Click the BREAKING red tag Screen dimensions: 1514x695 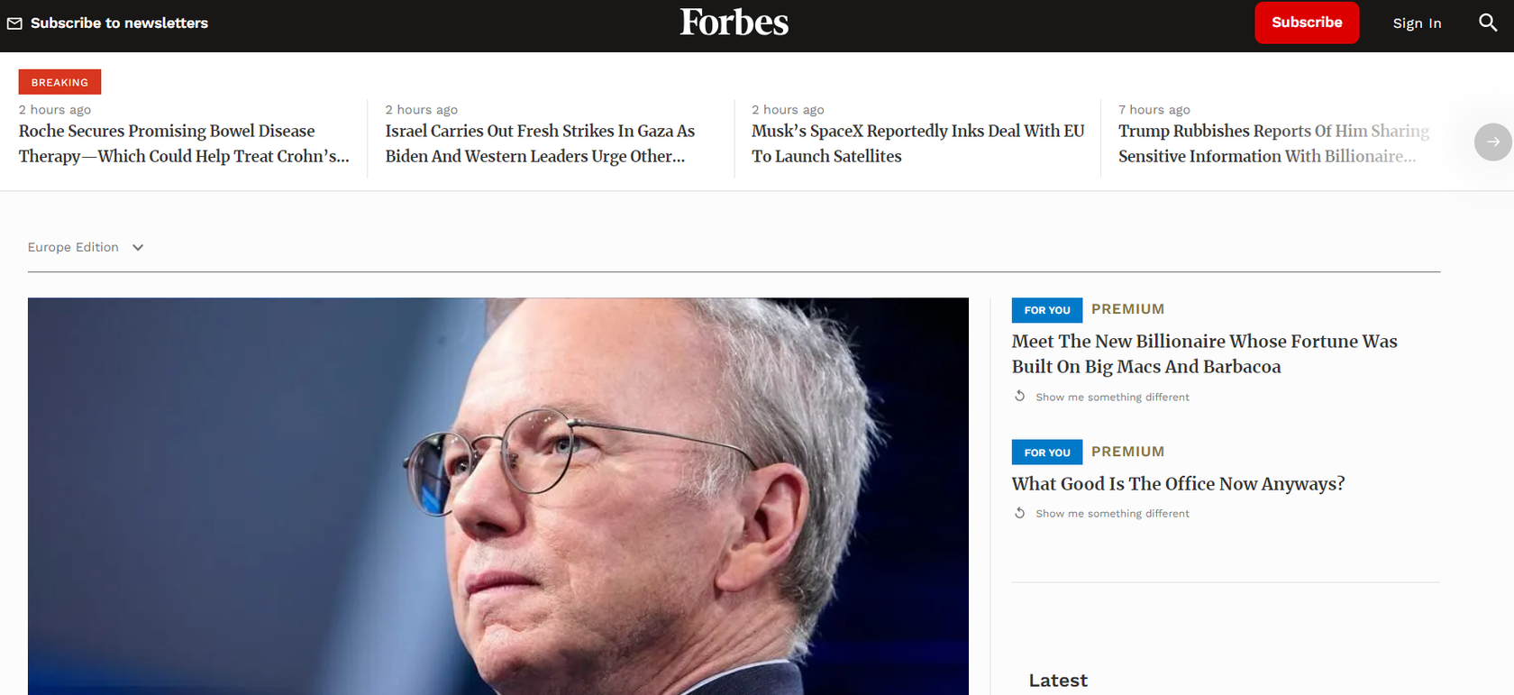(59, 82)
